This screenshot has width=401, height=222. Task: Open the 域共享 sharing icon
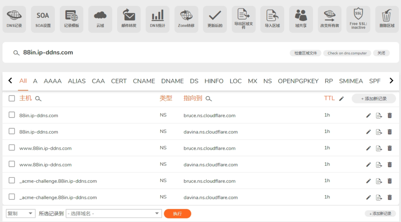[x=301, y=19]
